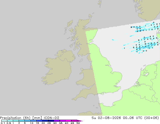Click the above-50 arrow tip of legend
160x124 pixels.
click(80, 121)
